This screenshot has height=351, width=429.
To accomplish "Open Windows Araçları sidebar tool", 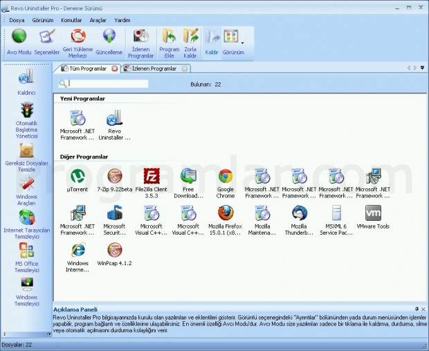I will 26,191.
